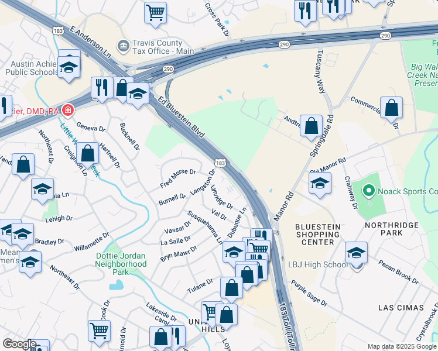Click school marker beside Old Manor Rd
Viewport: 438px width, 351px height.
(320, 184)
